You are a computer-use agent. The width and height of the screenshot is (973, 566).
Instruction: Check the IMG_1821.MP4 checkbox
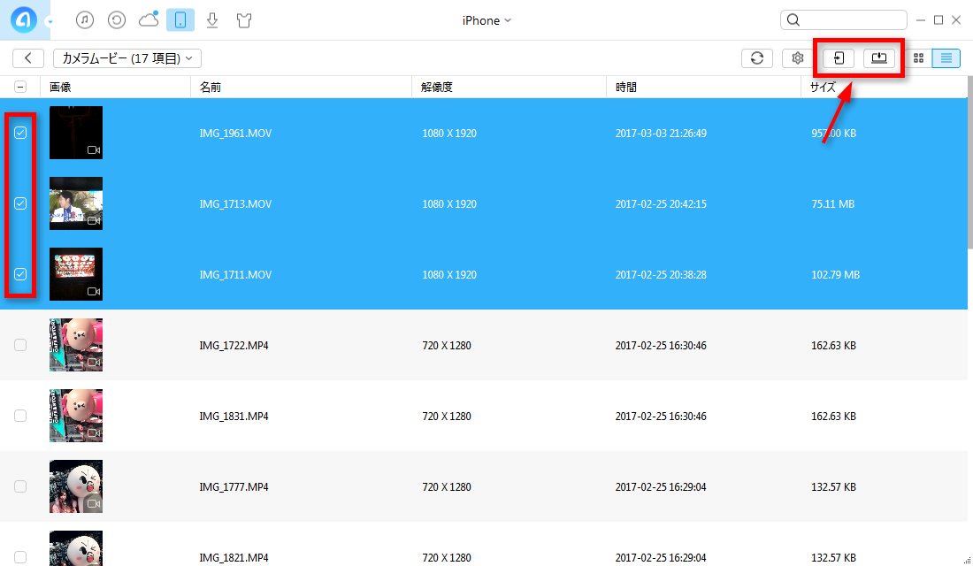(x=20, y=557)
